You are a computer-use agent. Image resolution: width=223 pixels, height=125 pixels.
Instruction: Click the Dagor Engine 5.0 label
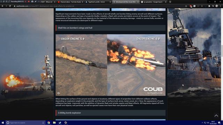(73, 39)
